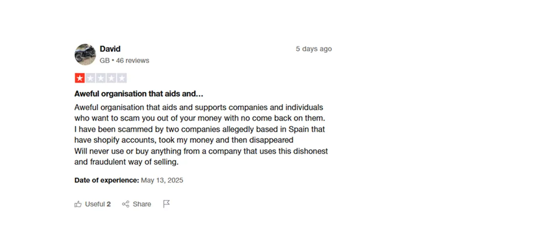Click the third grey star
This screenshot has width=557, height=243.
click(x=101, y=78)
